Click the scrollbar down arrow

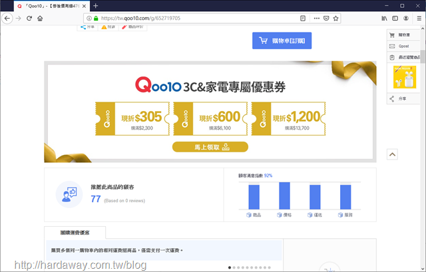(x=423, y=269)
